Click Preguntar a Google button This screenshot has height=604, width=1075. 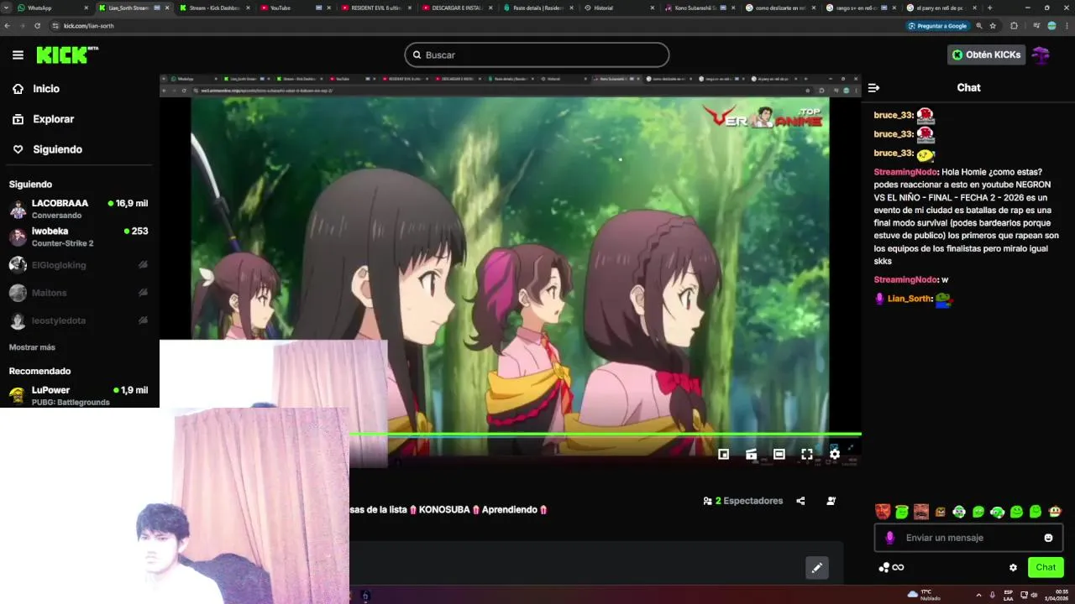tap(937, 26)
